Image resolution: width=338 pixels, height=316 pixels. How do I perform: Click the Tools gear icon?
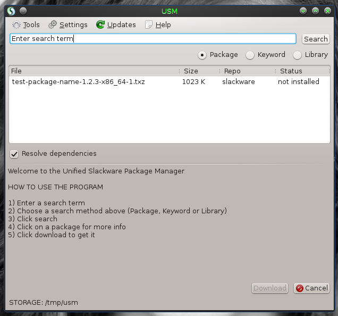pyautogui.click(x=16, y=25)
